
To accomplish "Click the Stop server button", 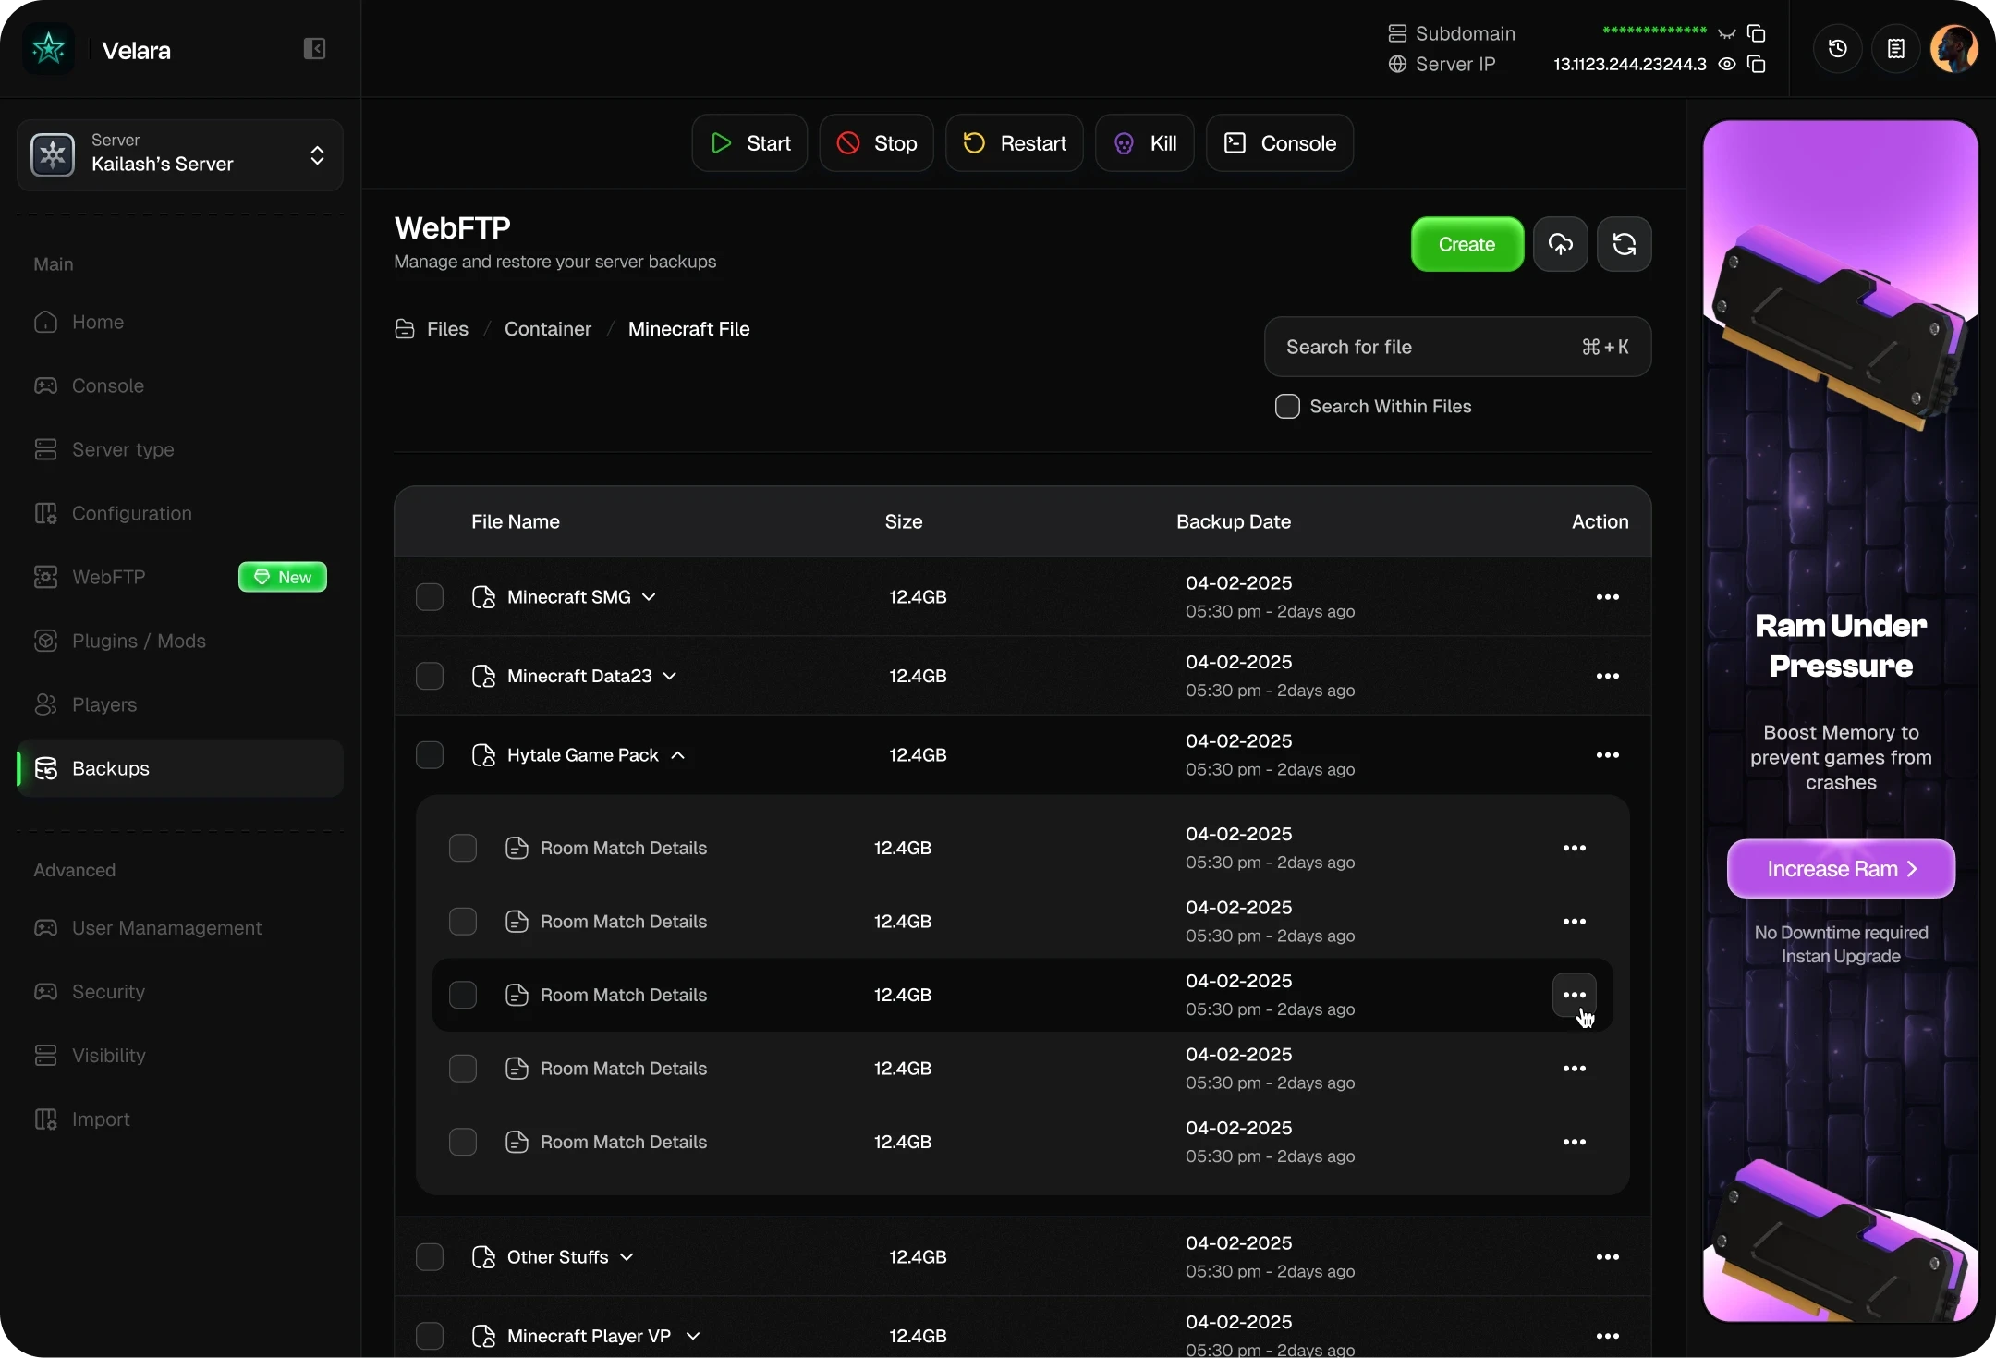I will 876,143.
